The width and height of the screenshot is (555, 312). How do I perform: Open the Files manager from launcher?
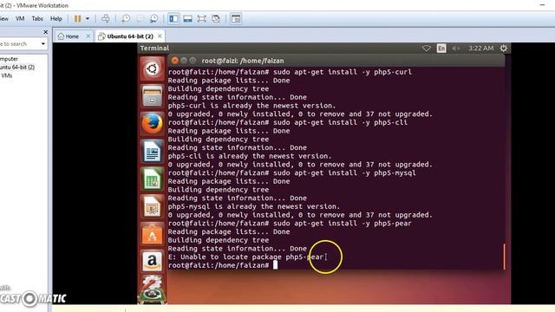(x=153, y=96)
